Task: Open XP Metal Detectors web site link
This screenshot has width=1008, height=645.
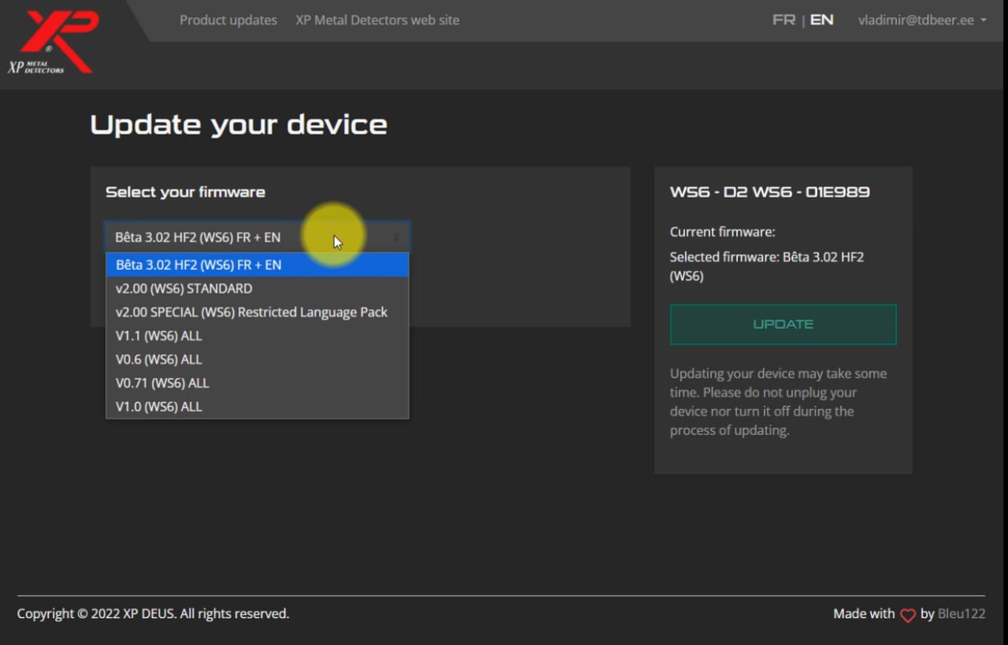Action: tap(377, 20)
